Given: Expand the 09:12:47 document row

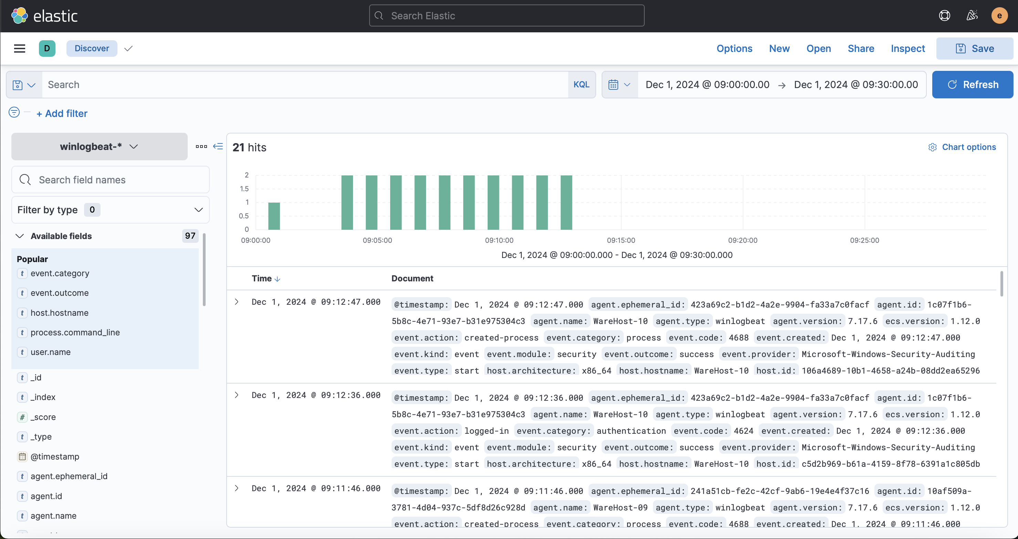Looking at the screenshot, I should pos(237,302).
